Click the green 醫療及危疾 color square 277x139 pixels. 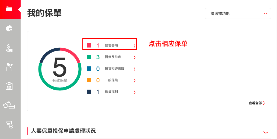(89, 57)
